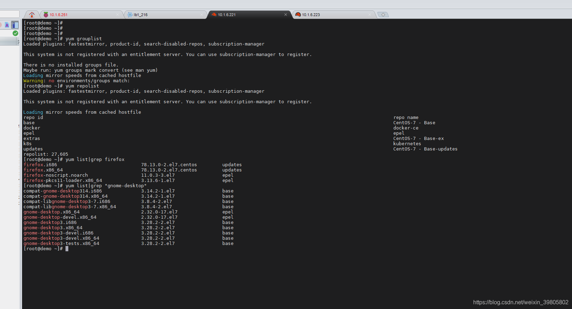
Task: Switch to the 10.1.6.223 session tab
Action: click(333, 15)
